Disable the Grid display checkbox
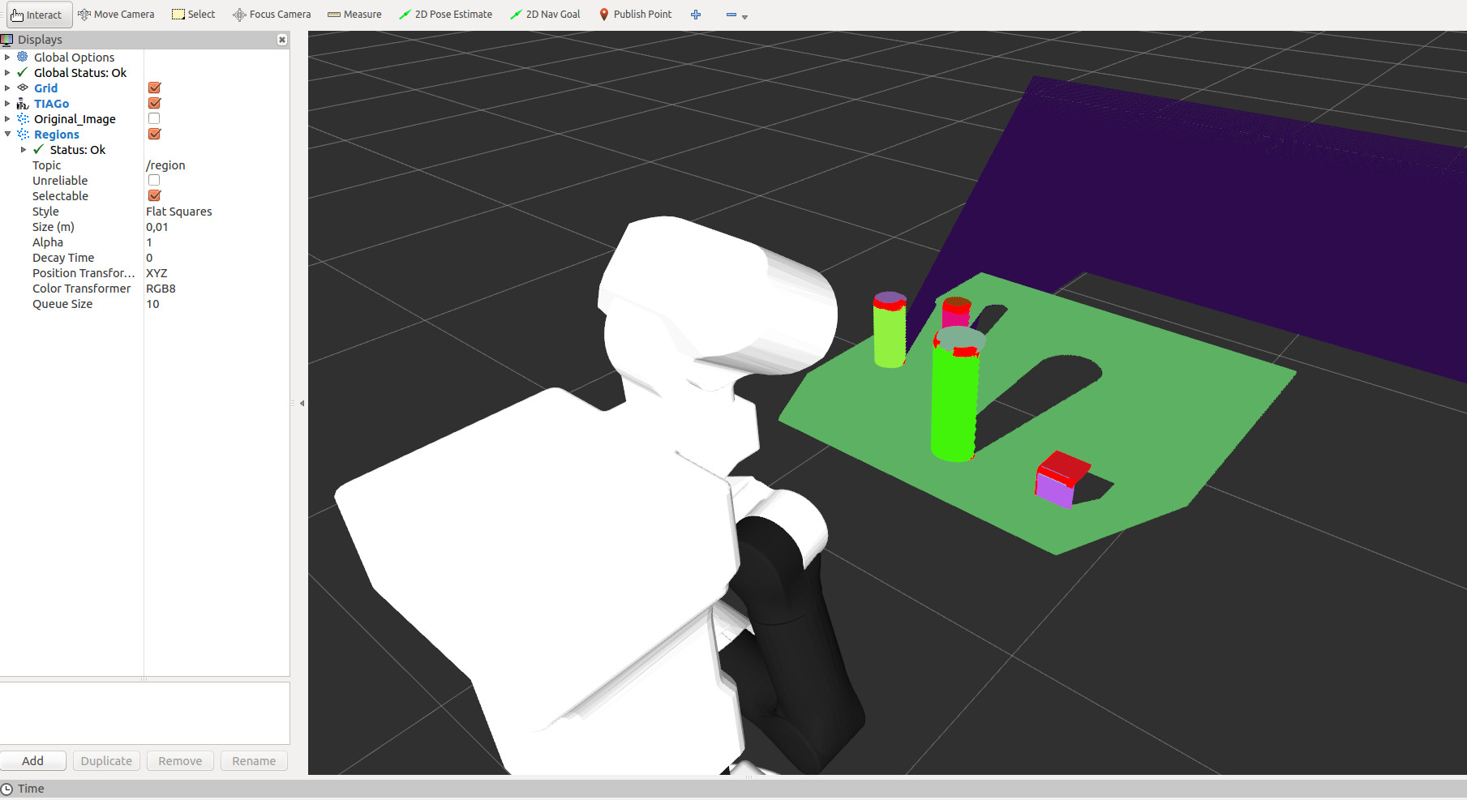The height and width of the screenshot is (800, 1467). (155, 88)
